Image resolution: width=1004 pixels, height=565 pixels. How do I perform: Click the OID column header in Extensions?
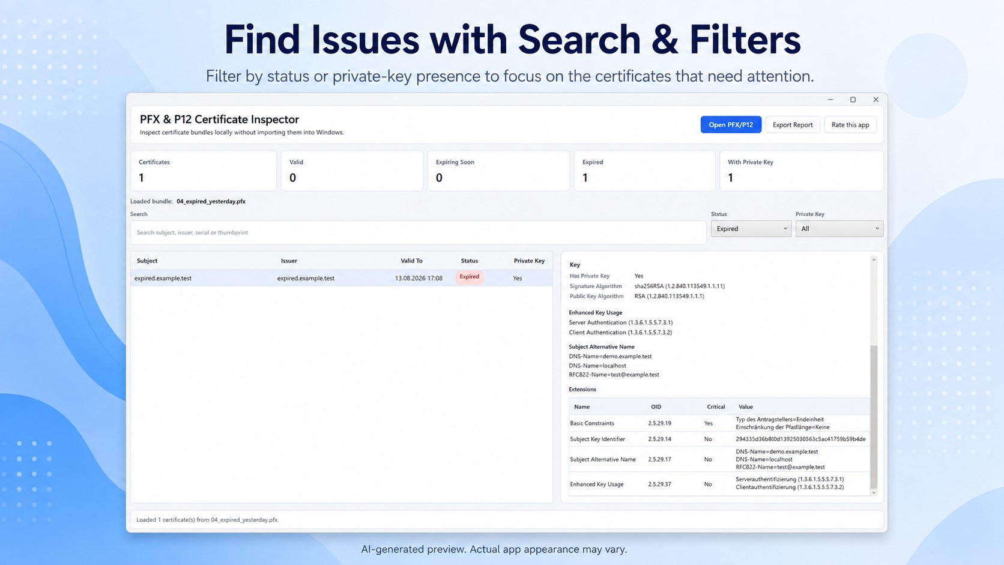click(656, 406)
